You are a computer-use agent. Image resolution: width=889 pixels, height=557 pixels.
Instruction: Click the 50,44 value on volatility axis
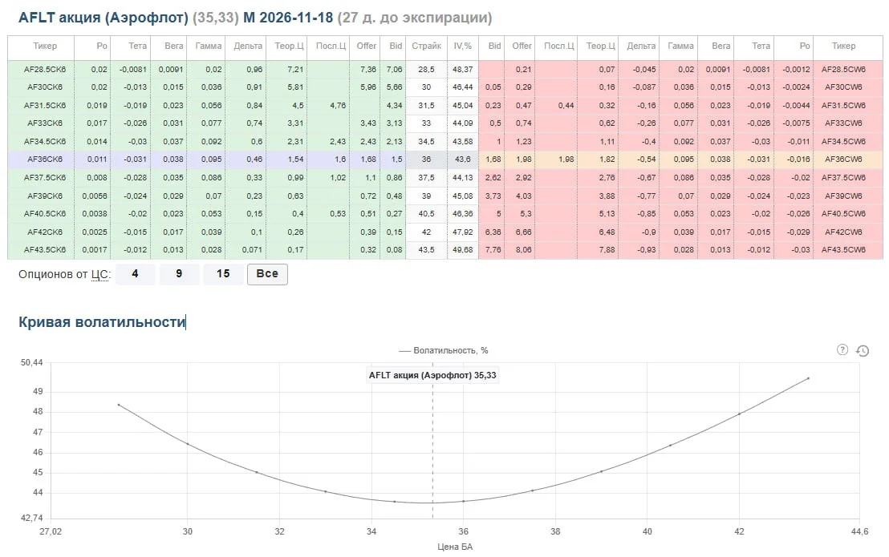click(32, 362)
